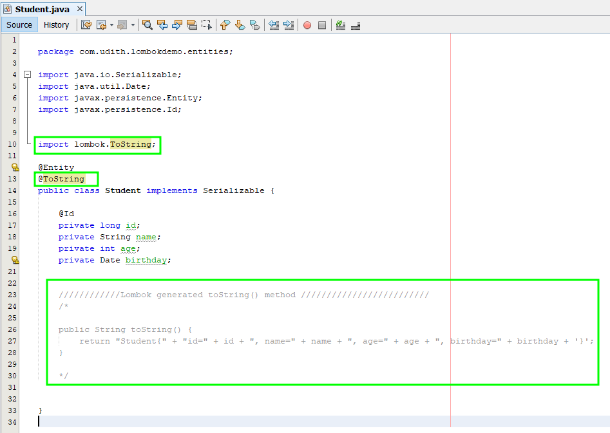
Task: Jump to last edit position
Action: [x=85, y=24]
